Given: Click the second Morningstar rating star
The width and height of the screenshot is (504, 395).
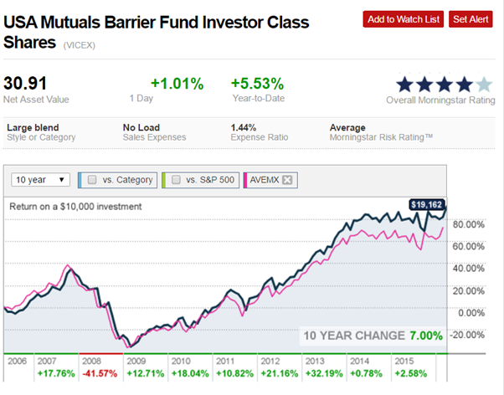Looking at the screenshot, I should coord(425,84).
